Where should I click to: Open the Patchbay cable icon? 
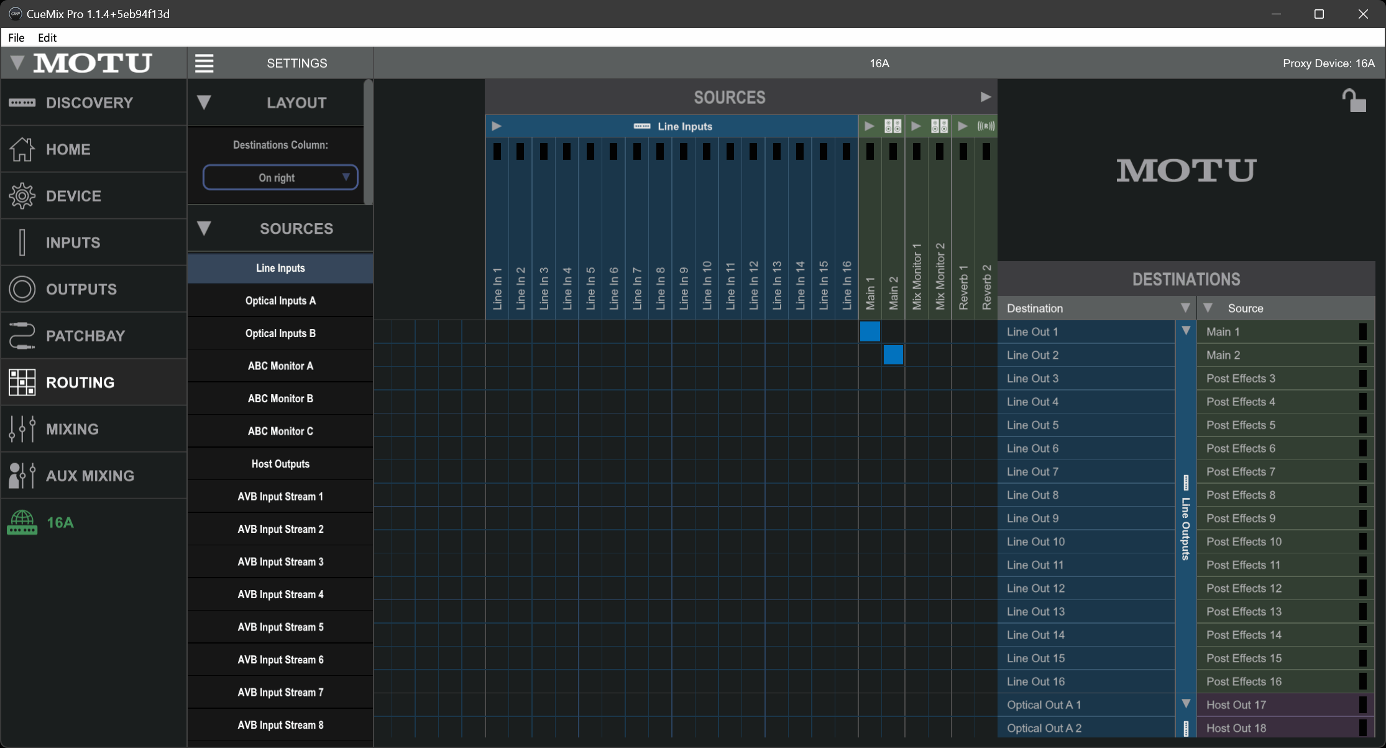[22, 336]
